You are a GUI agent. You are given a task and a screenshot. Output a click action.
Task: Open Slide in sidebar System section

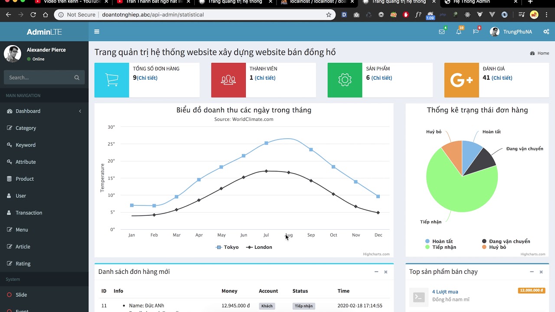point(44,295)
